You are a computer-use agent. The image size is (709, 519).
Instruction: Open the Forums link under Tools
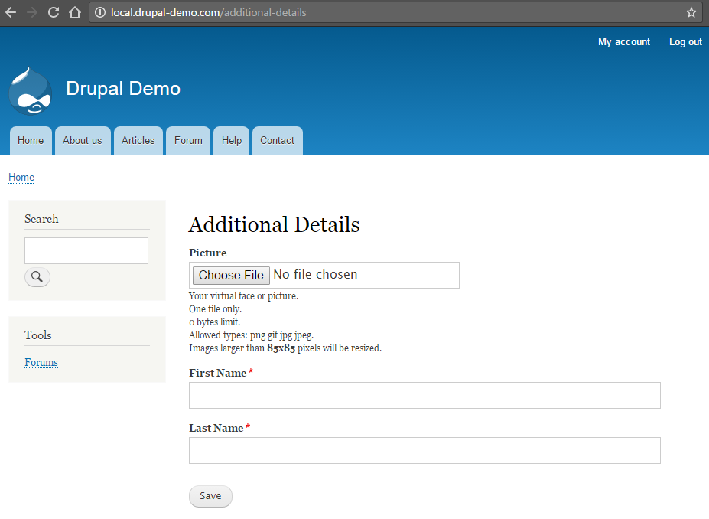pos(41,362)
